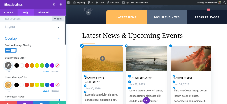Open the Latest News tab

pos(126,17)
